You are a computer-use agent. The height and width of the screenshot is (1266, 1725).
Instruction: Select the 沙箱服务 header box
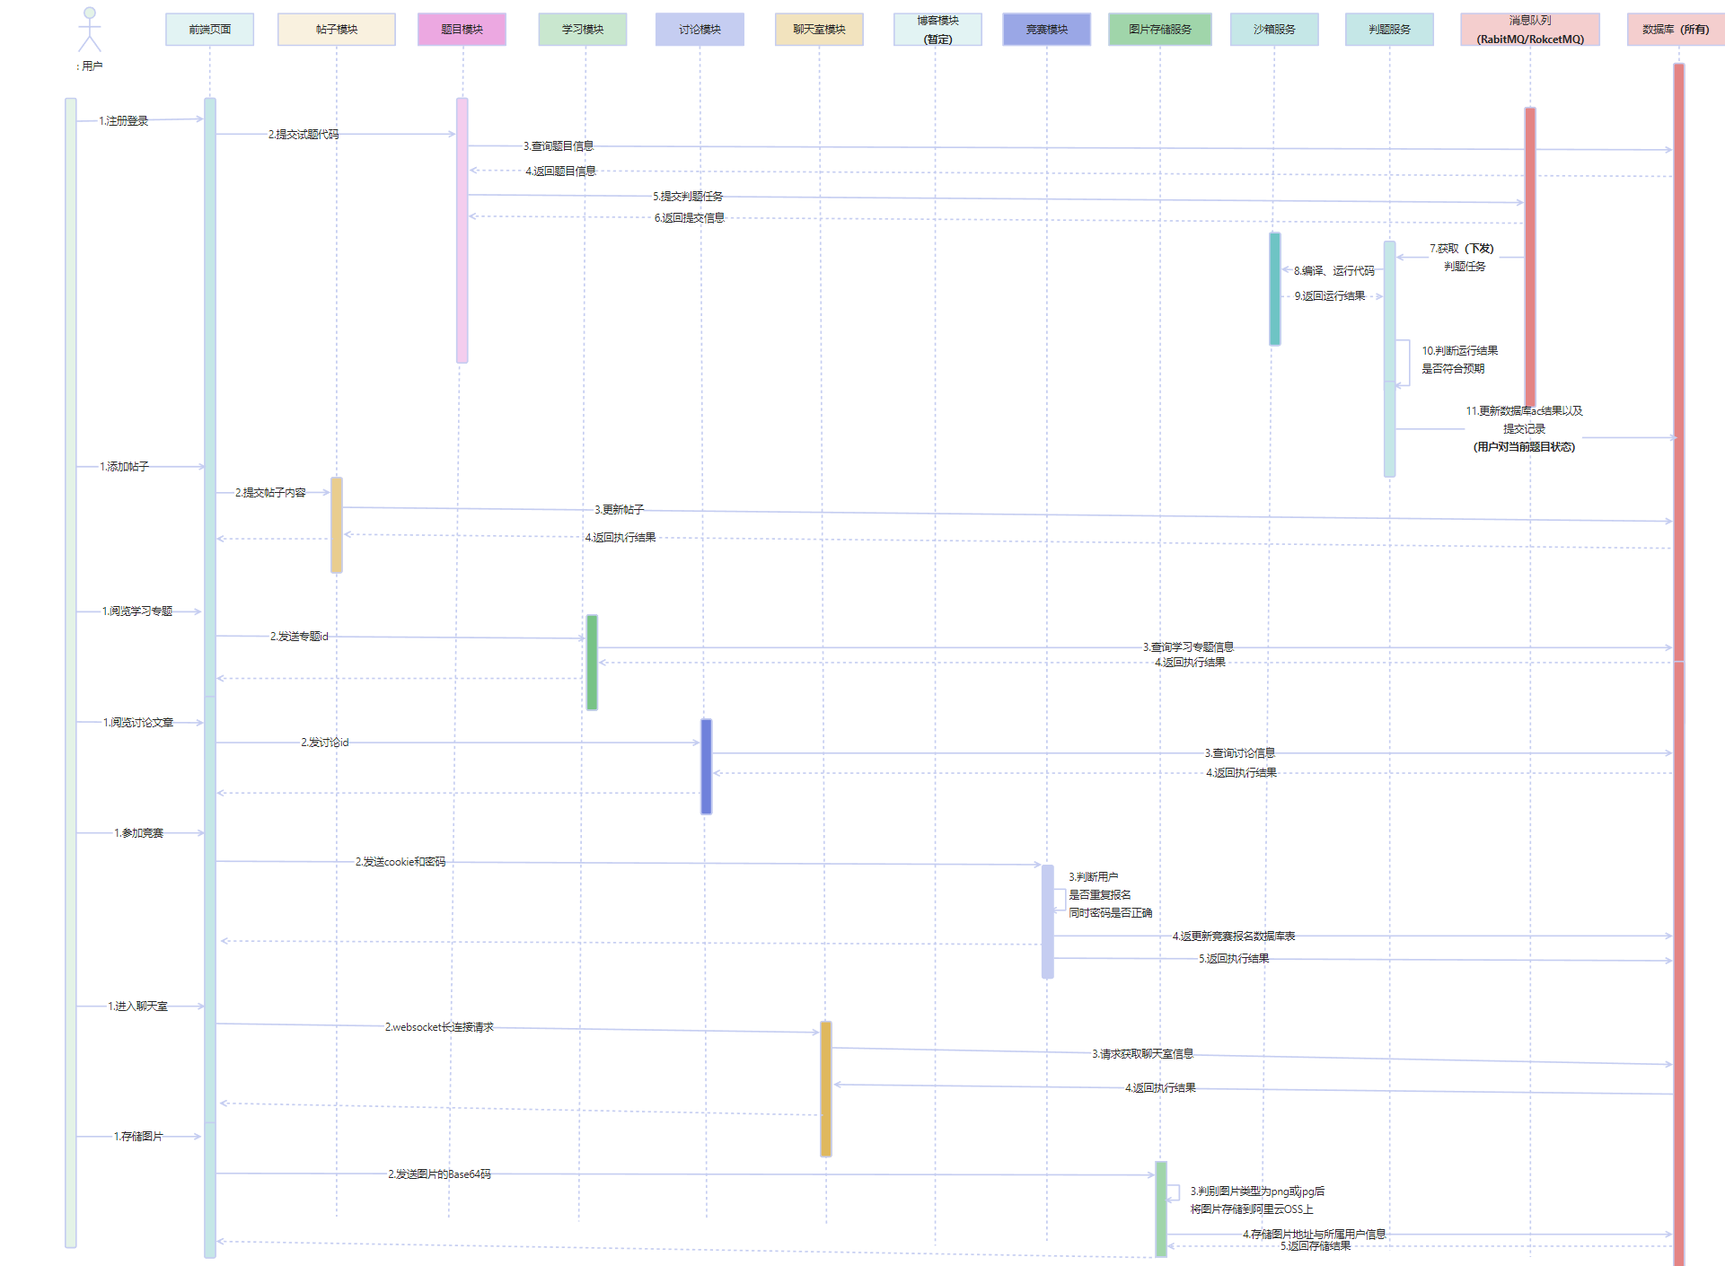pos(1274,30)
